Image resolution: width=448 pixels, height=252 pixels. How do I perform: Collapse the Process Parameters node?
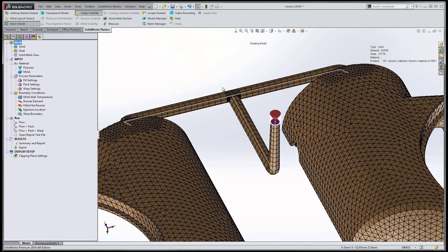tap(11, 76)
